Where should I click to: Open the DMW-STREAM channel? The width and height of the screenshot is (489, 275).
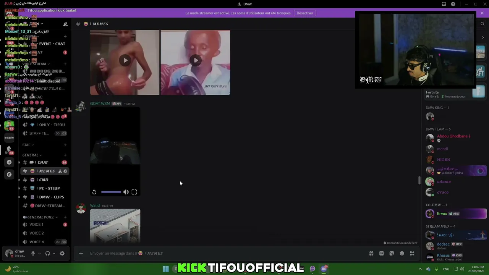pos(44,205)
